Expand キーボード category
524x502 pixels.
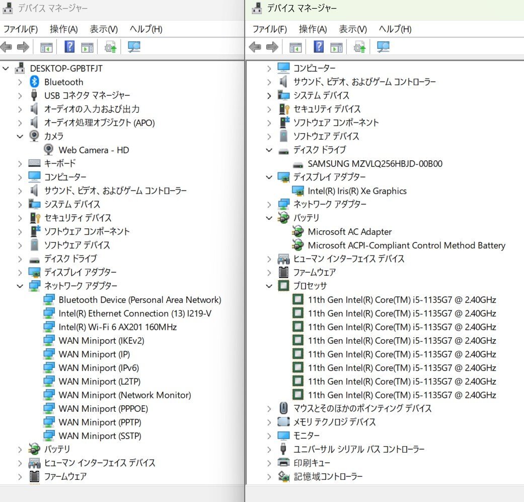tap(20, 164)
